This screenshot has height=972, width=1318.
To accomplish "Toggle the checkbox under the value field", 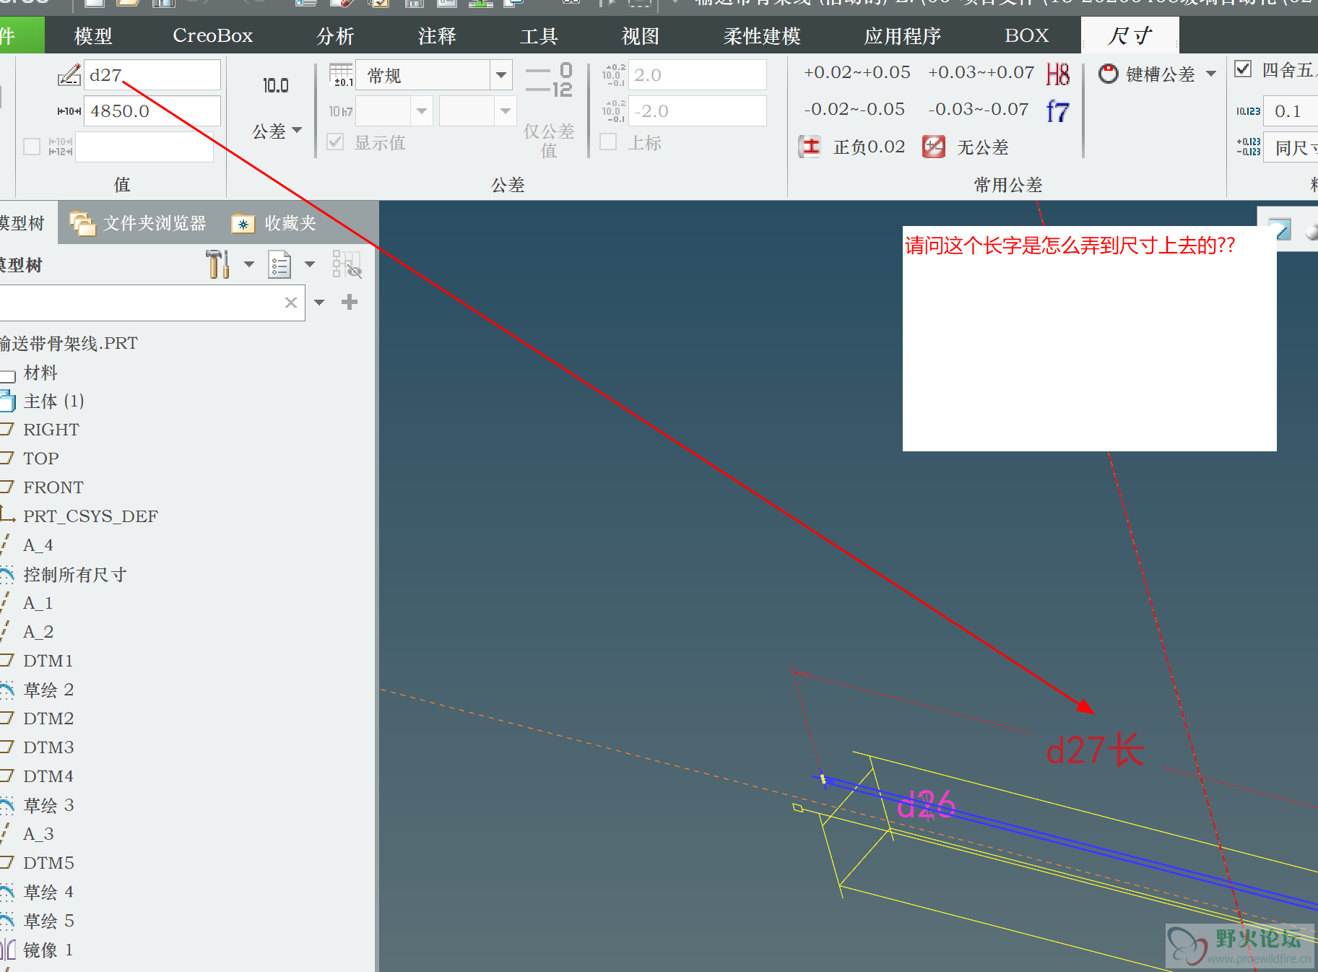I will click(x=32, y=147).
